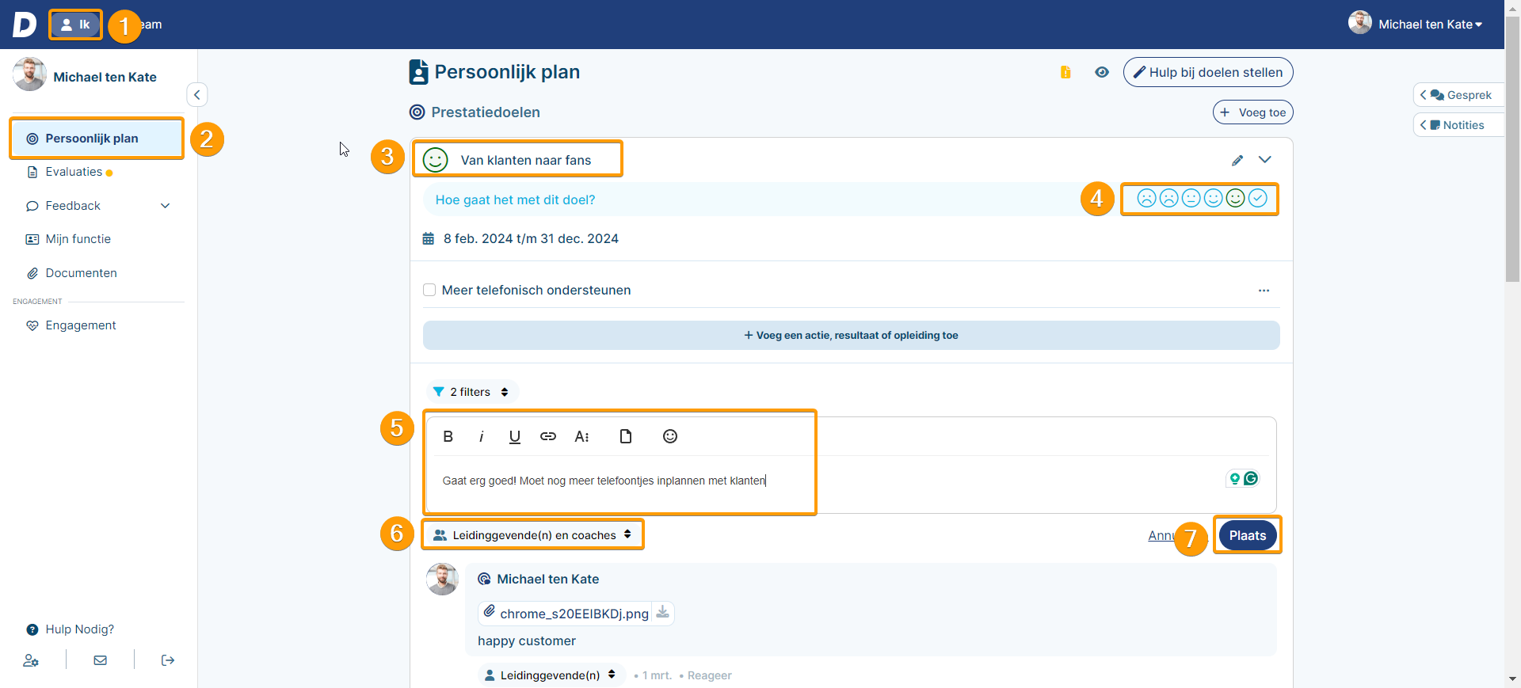Open the 2 filters dropdown
This screenshot has width=1521, height=688.
point(472,392)
